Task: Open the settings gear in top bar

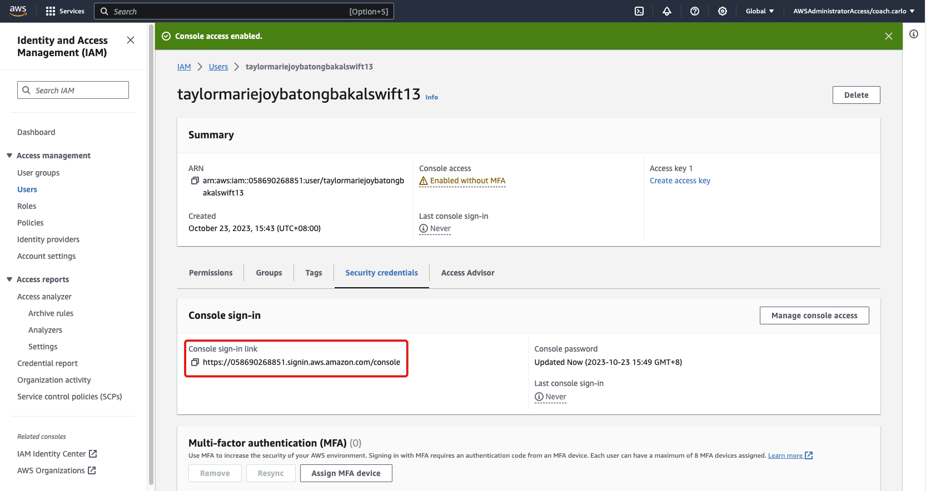Action: (x=723, y=11)
